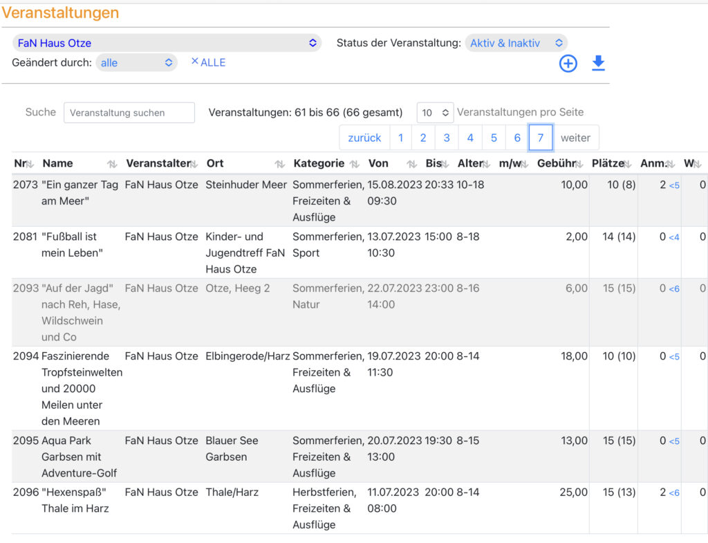The height and width of the screenshot is (543, 708).
Task: Select event Aqua Park Garbsen mit Adventure-Golf
Action: click(79, 457)
